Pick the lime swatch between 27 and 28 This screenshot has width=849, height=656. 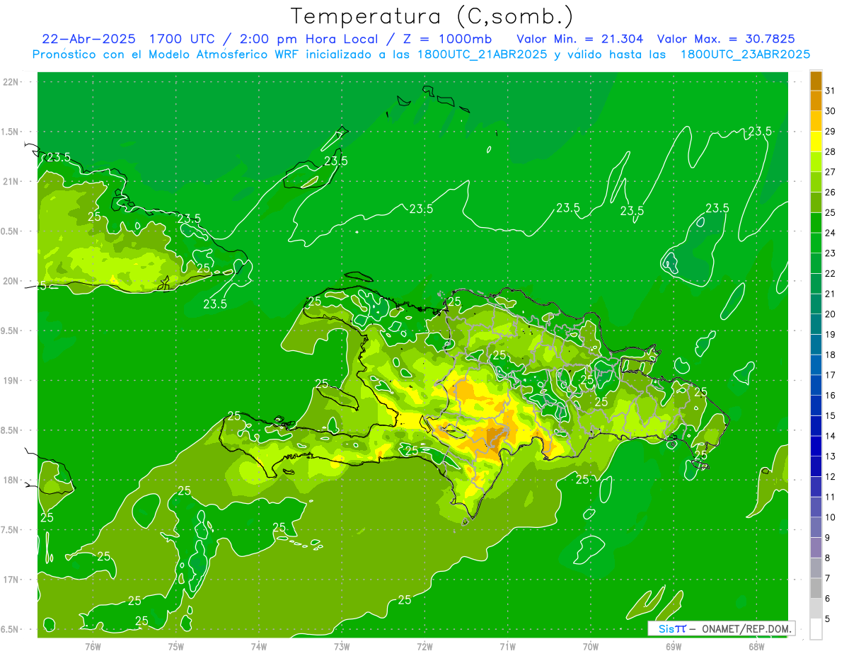[816, 162]
